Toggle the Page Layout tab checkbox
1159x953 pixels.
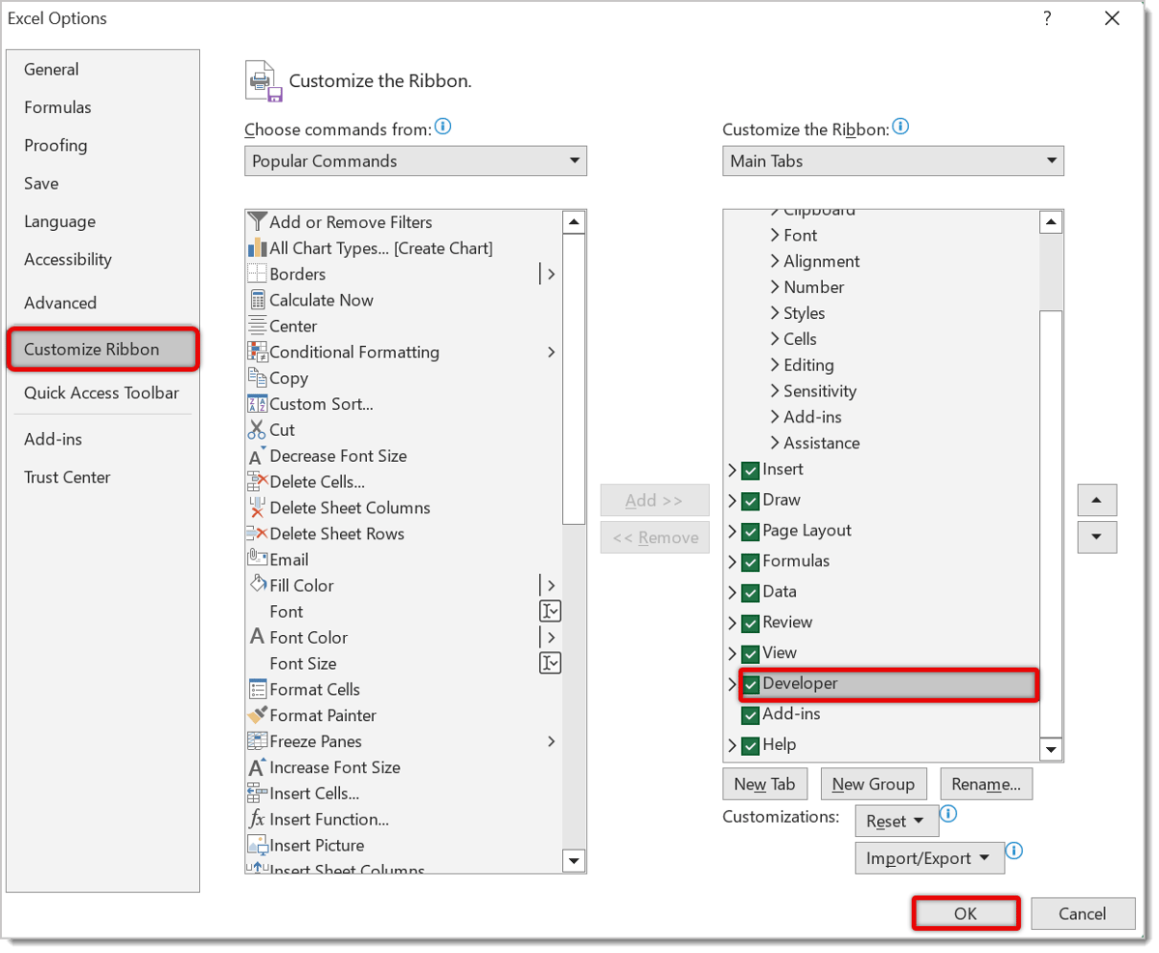click(750, 532)
